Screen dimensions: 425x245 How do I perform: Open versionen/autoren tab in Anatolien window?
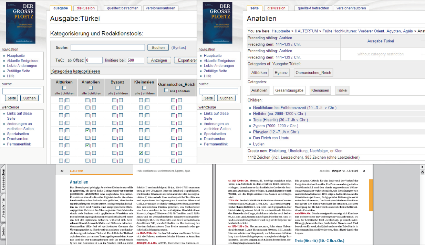tap(352, 8)
